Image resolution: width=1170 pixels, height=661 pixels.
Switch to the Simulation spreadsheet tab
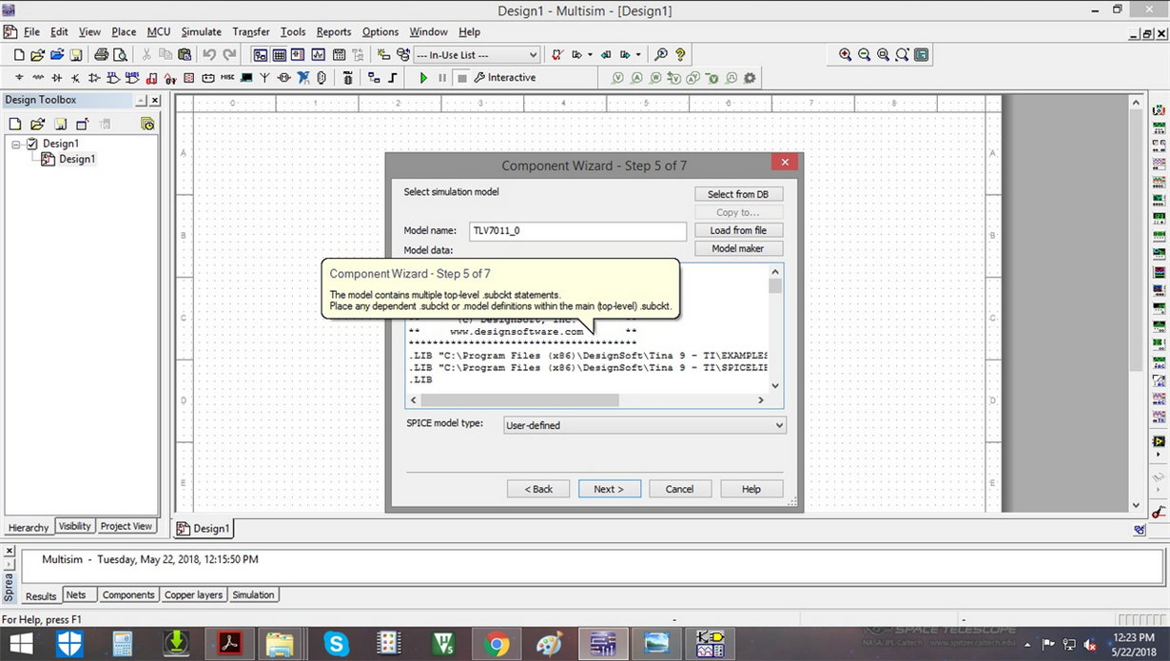(254, 595)
